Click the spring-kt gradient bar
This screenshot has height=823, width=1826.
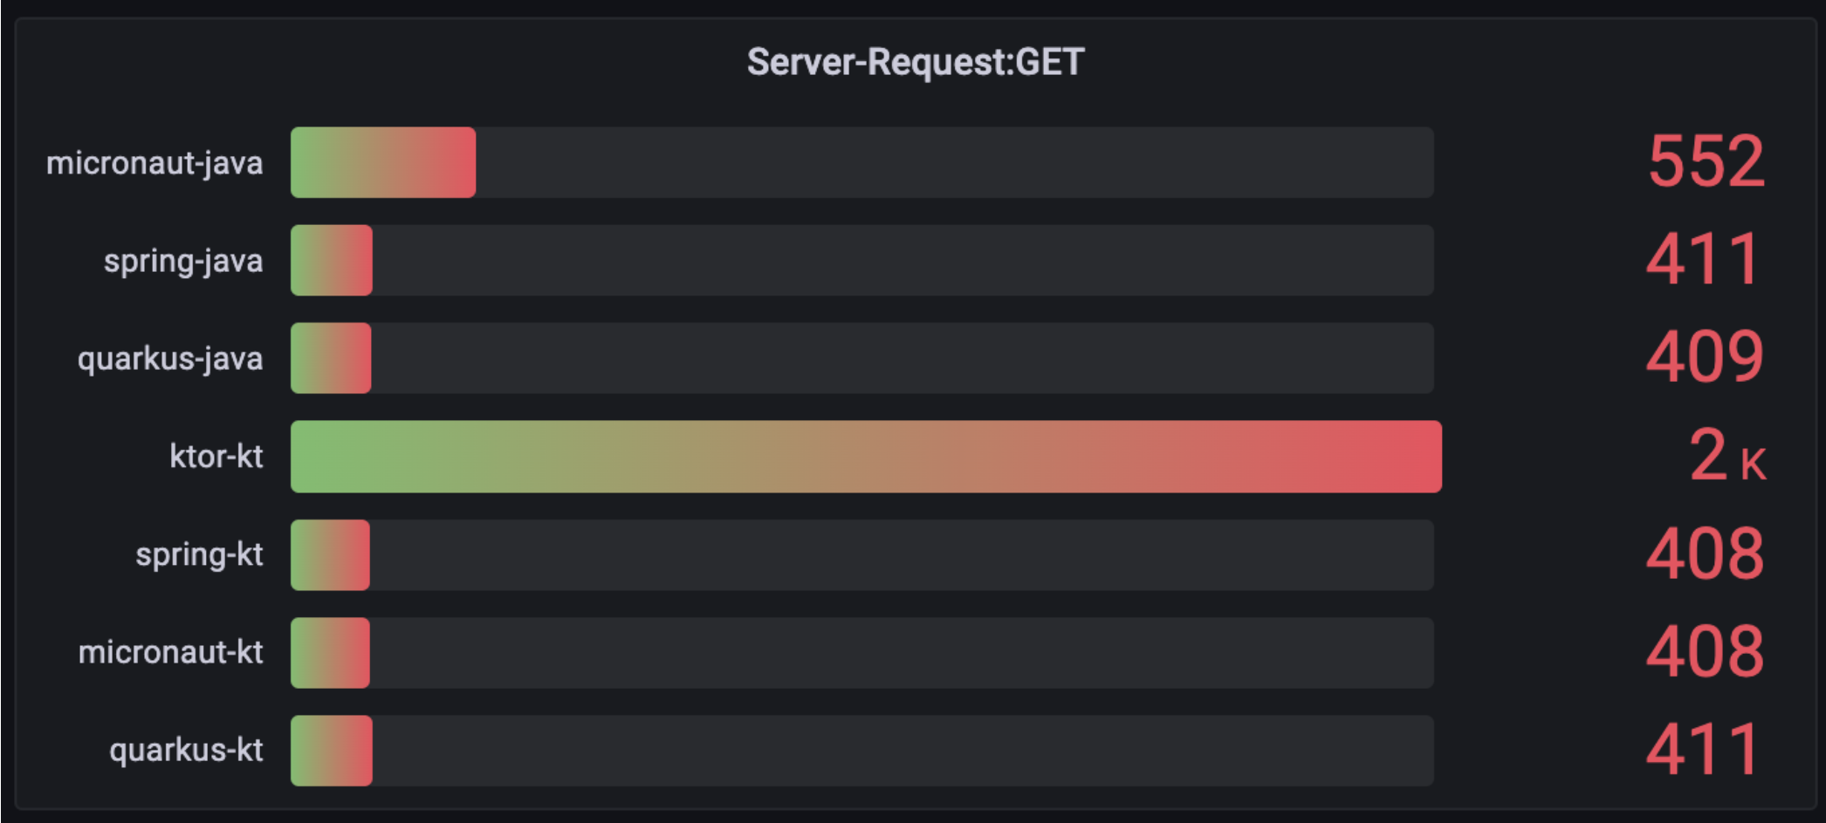coord(330,555)
